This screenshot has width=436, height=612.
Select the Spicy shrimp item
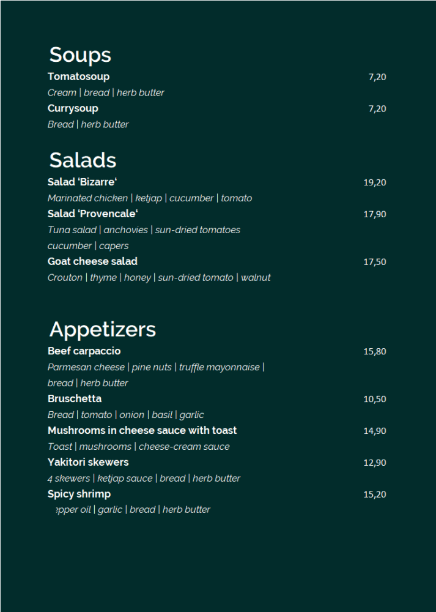pyautogui.click(x=79, y=494)
